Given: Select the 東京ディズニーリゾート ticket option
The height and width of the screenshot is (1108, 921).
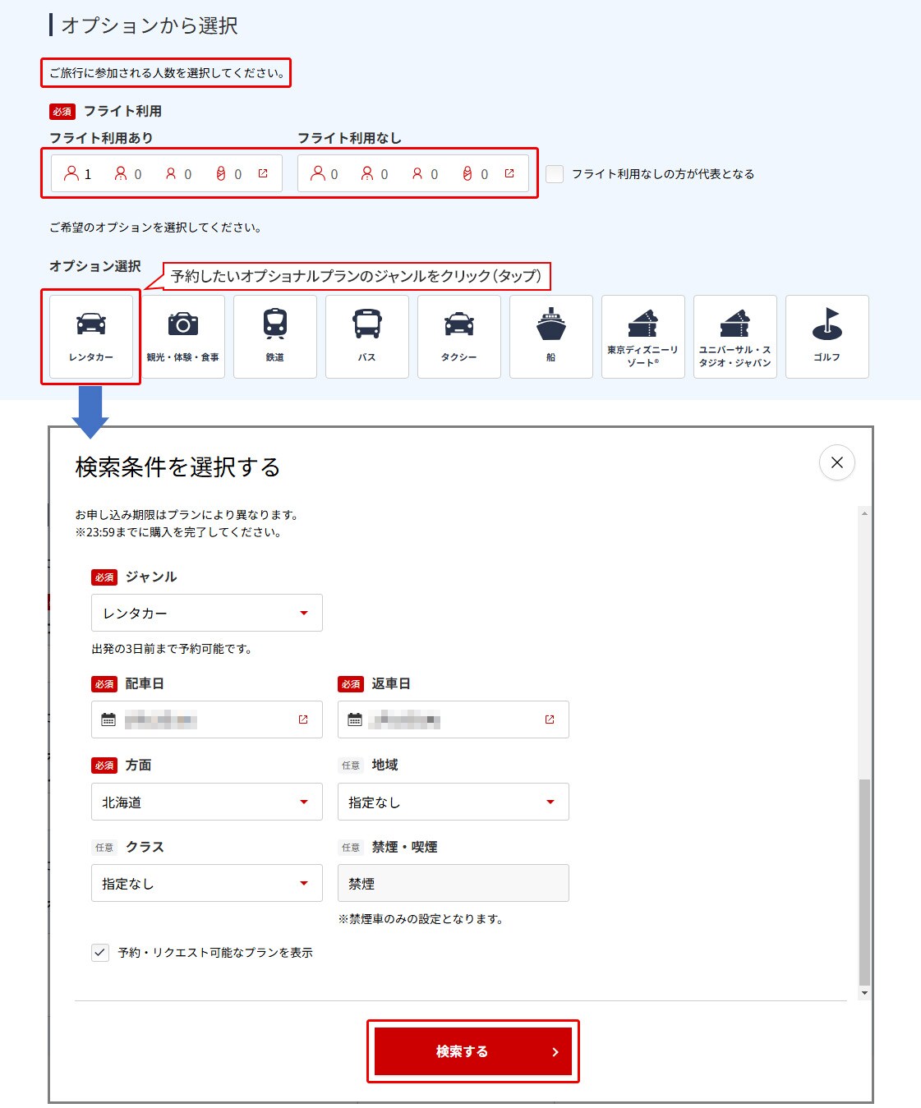Looking at the screenshot, I should tap(643, 336).
